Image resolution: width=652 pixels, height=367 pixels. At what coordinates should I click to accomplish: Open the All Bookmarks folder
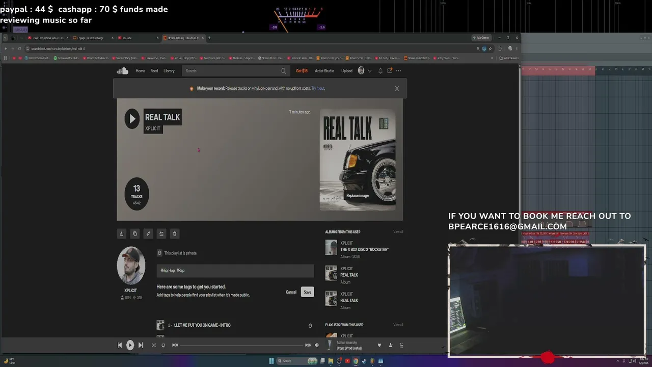(509, 58)
